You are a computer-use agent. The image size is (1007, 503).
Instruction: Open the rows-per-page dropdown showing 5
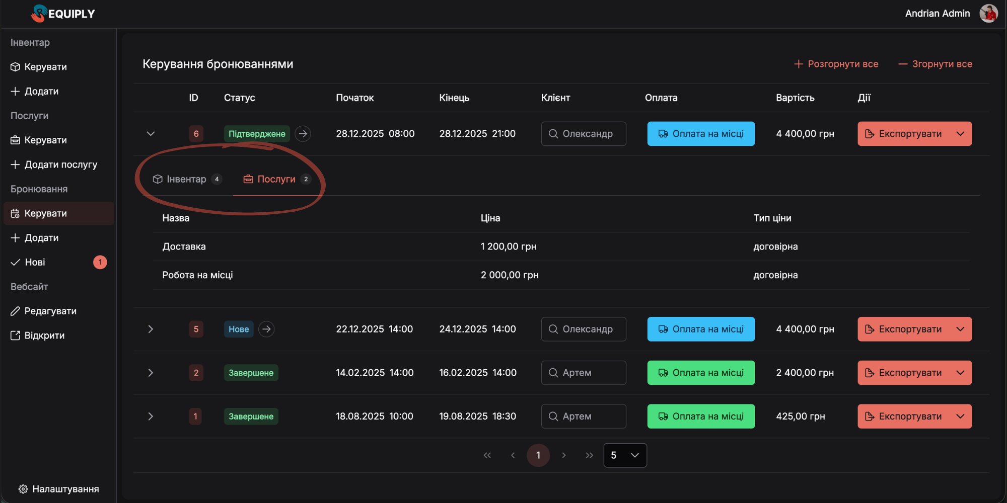pyautogui.click(x=625, y=455)
